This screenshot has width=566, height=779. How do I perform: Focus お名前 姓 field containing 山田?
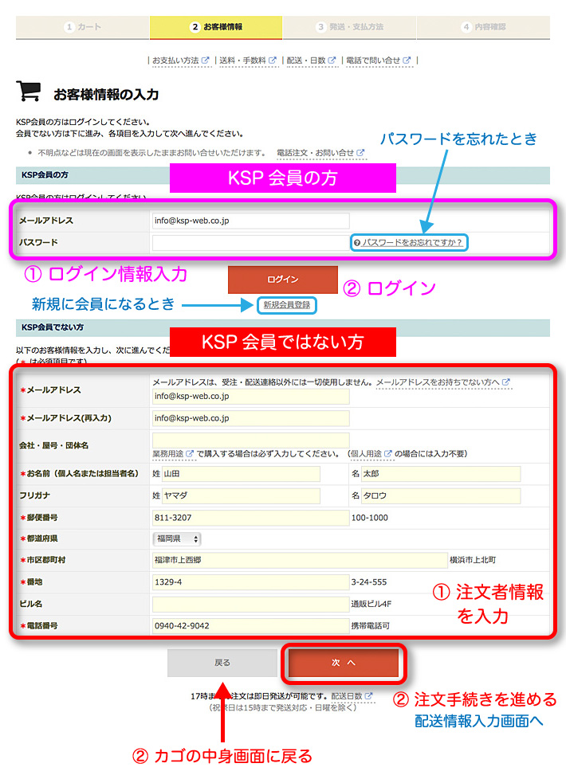[241, 474]
